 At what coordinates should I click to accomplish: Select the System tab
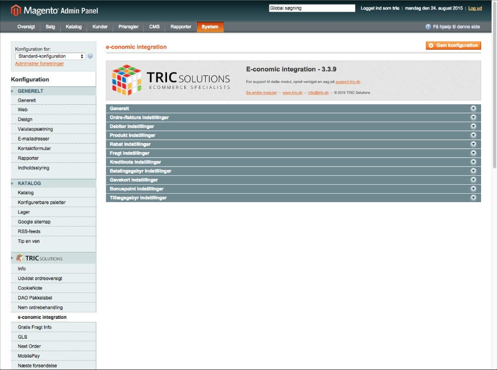coord(210,27)
